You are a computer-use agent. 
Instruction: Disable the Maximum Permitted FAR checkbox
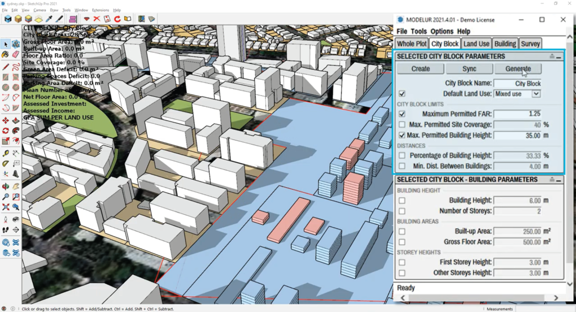tap(402, 114)
